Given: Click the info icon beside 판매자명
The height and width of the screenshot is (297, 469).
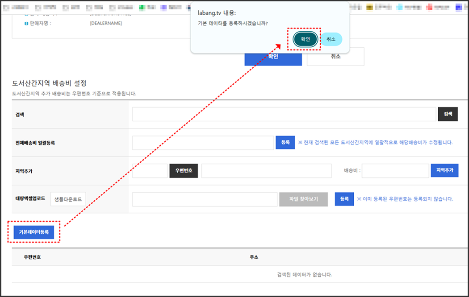Looking at the screenshot, I should point(26,23).
